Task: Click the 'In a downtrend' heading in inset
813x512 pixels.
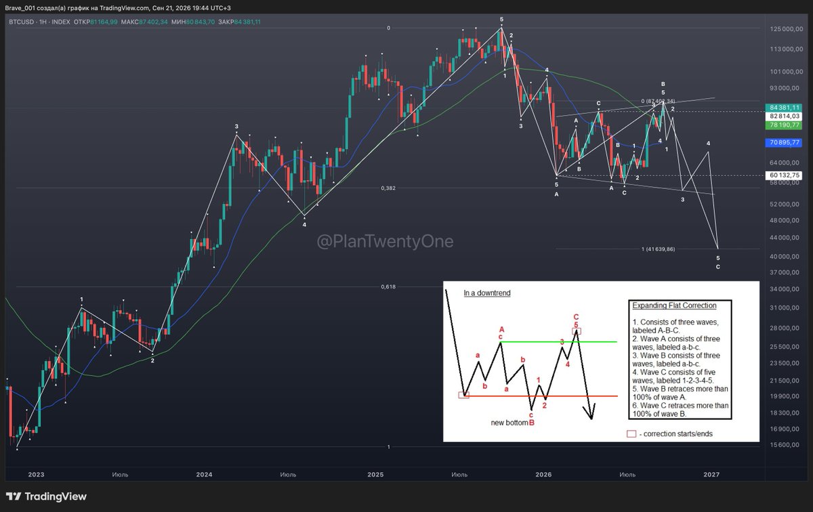Action: (x=487, y=293)
